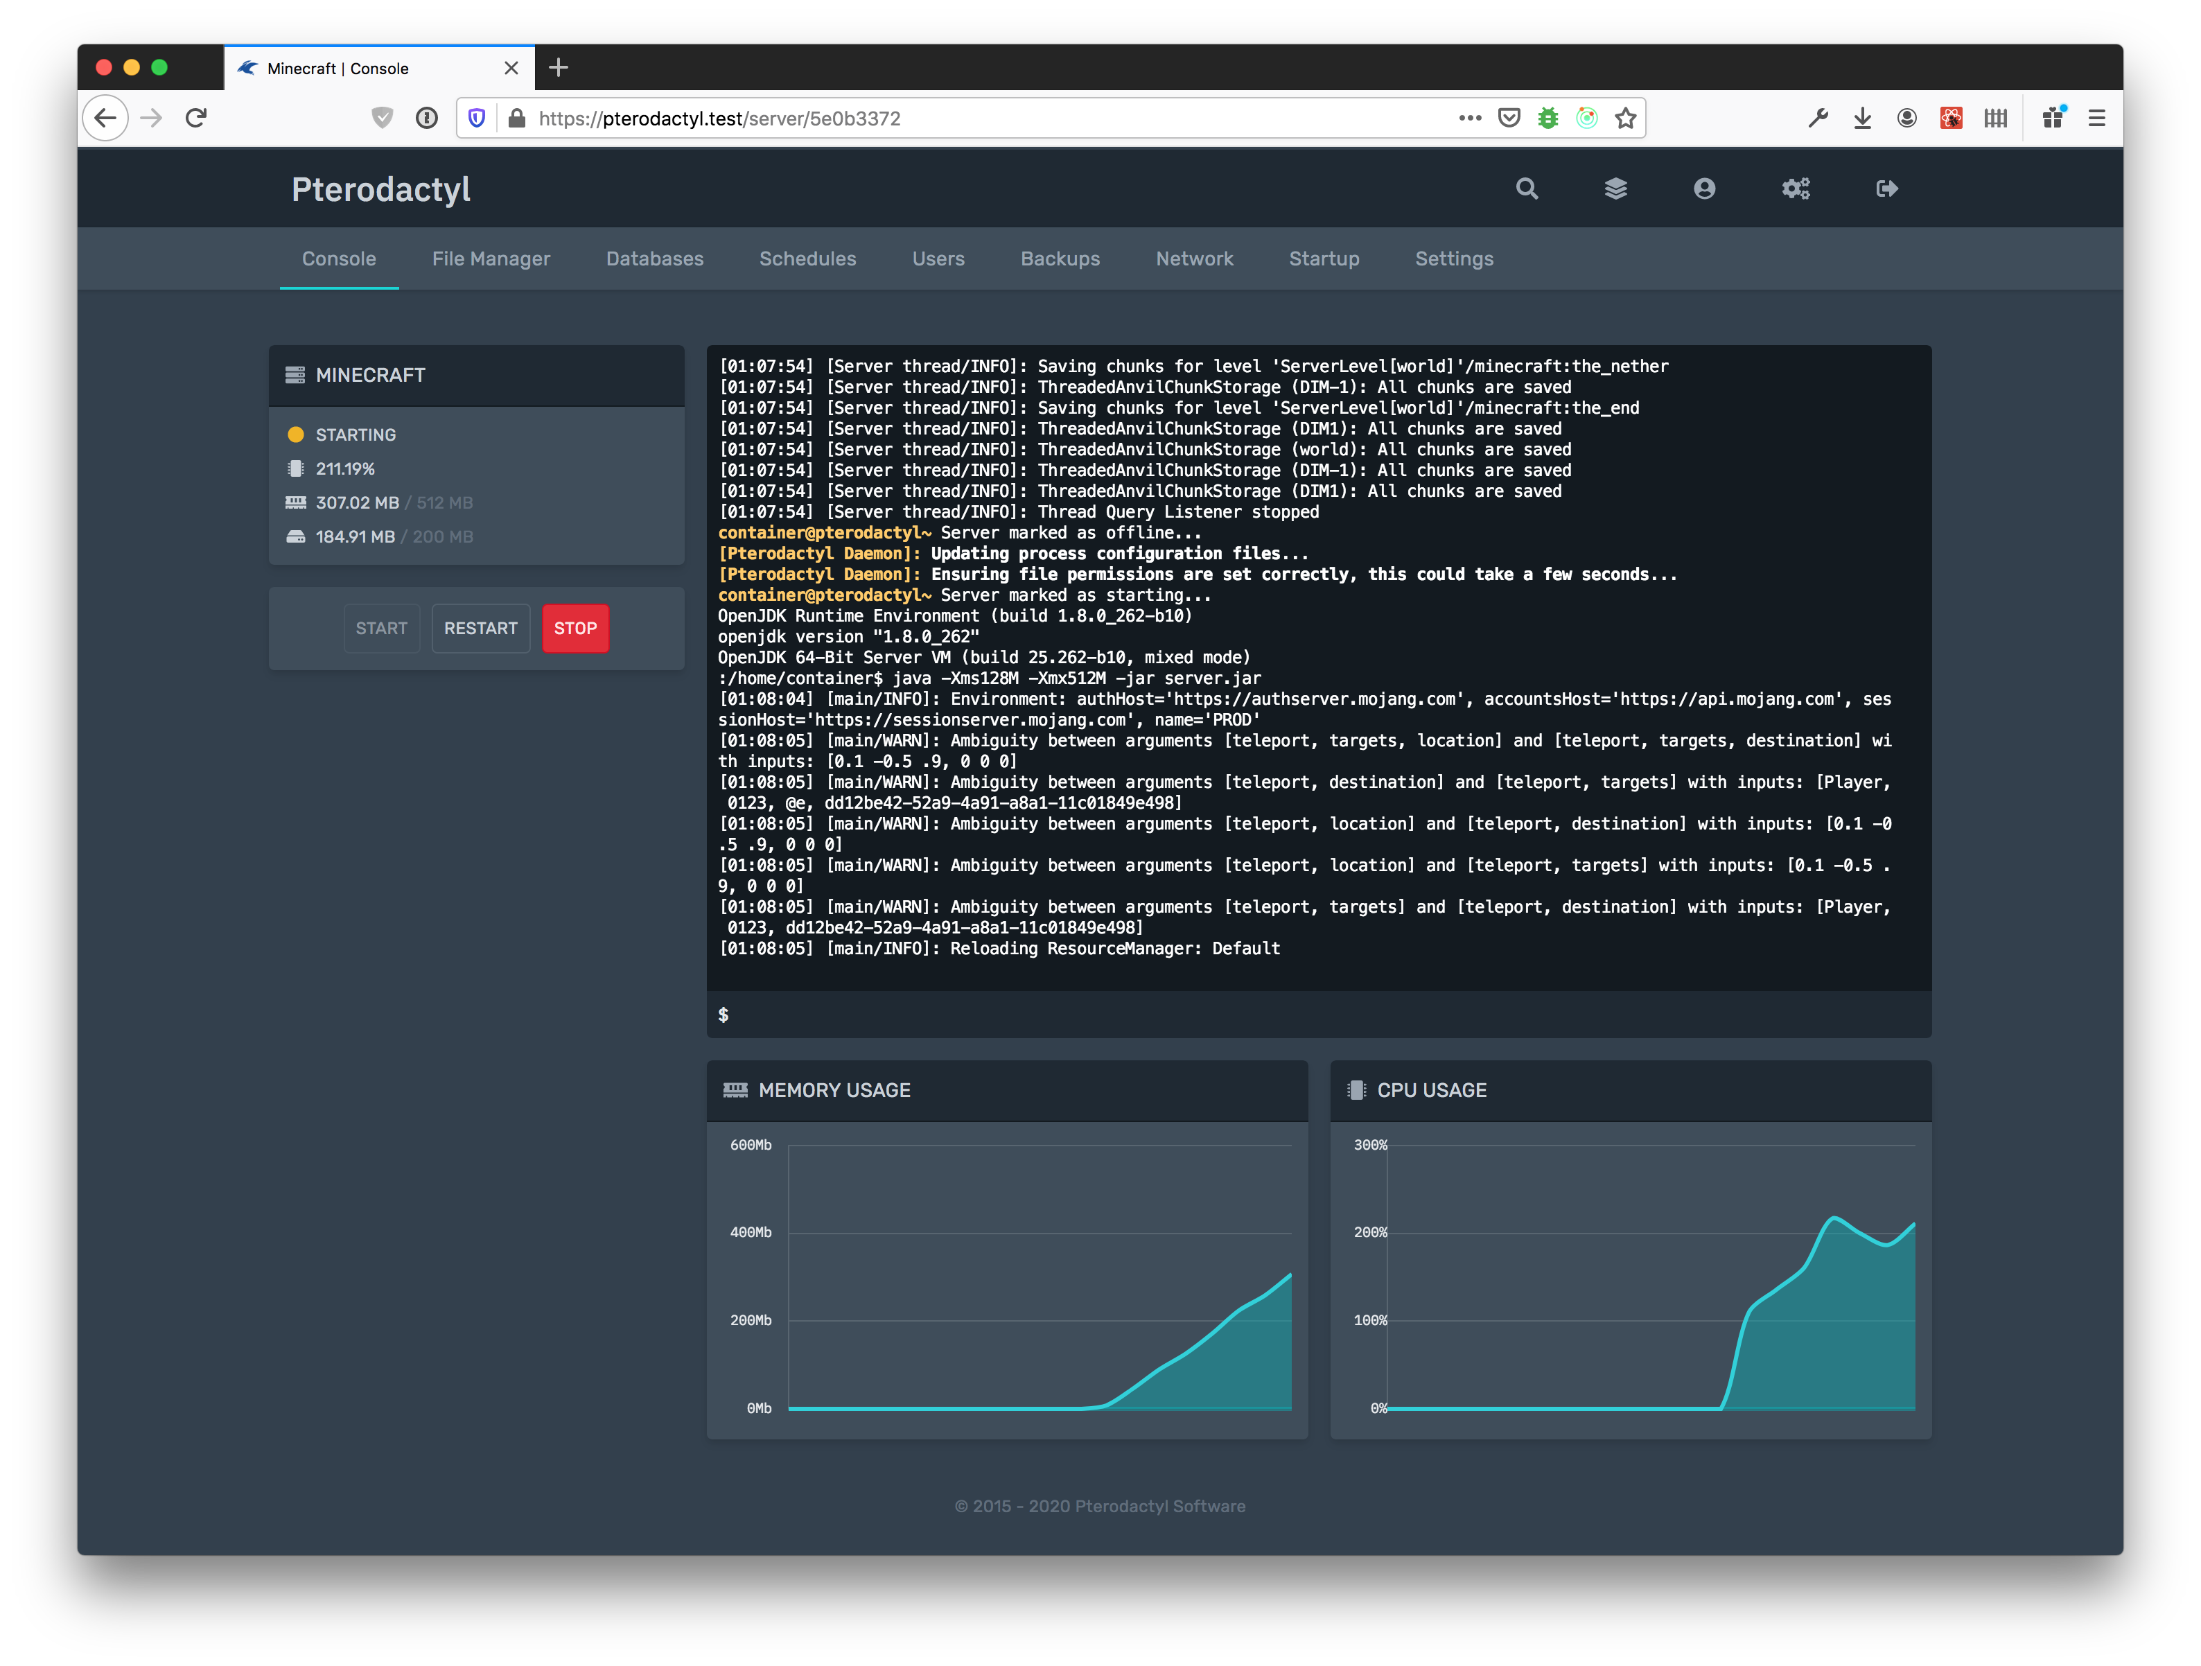Viewport: 2201px width, 1666px height.
Task: Click the search icon in top navigation
Action: tap(1524, 191)
